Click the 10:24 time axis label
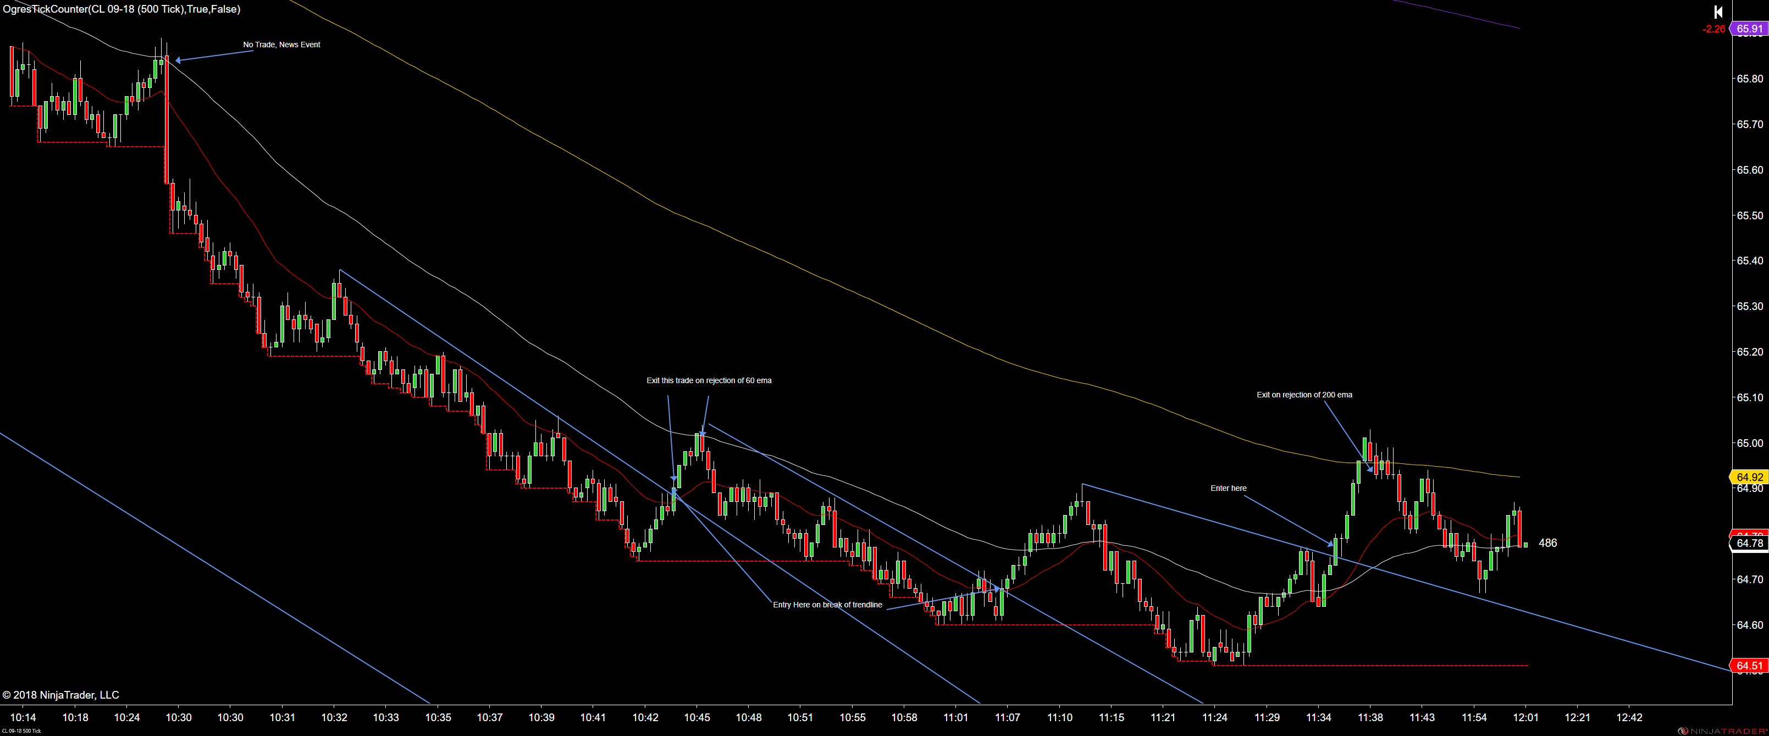Viewport: 1769px width, 736px height. [127, 717]
